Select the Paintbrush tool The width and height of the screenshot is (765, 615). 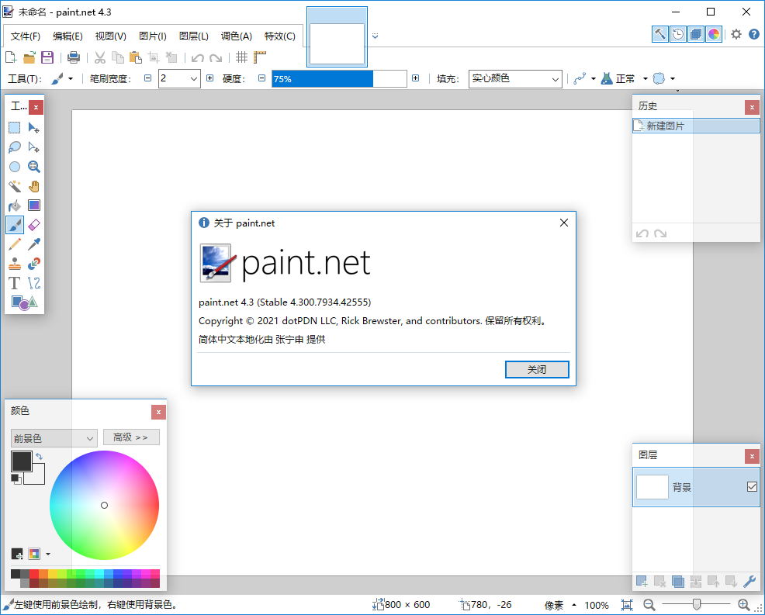click(x=15, y=225)
